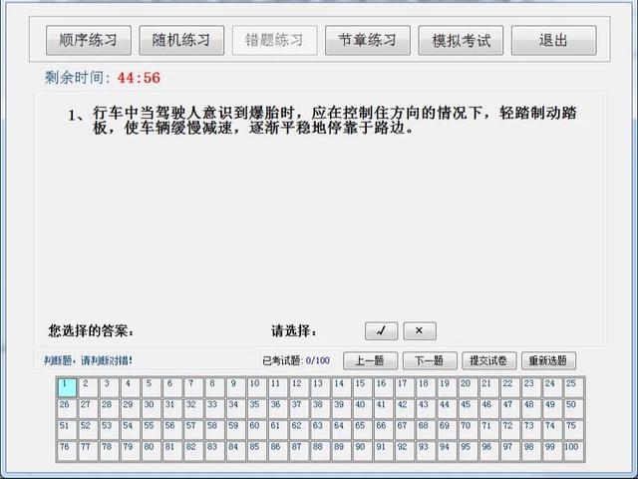
Task: Jump to question 98
Action: [x=531, y=451]
